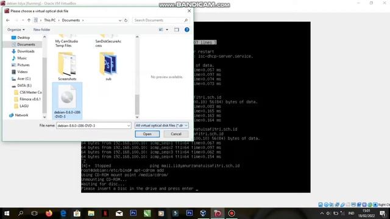Select the sub folder

[108, 66]
